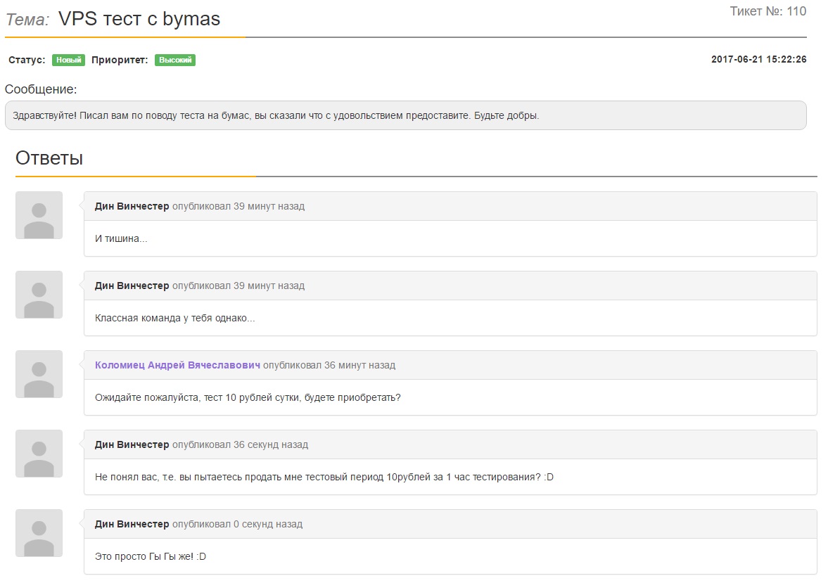Click the avatar next to "Классная команда" reply
Image resolution: width=828 pixels, height=583 pixels.
(39, 295)
